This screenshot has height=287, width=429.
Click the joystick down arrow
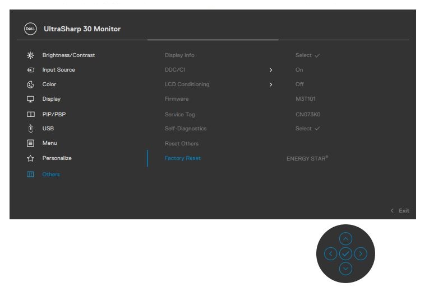[x=345, y=269]
